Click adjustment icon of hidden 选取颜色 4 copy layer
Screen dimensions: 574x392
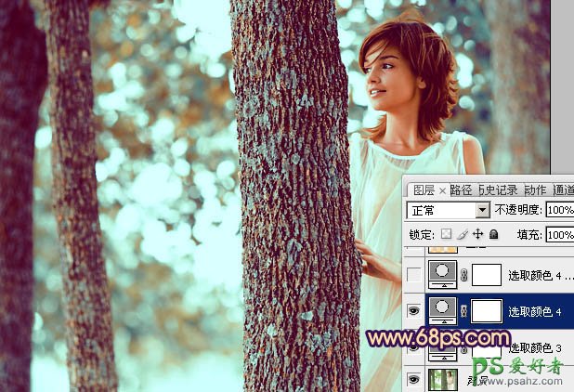(x=441, y=274)
